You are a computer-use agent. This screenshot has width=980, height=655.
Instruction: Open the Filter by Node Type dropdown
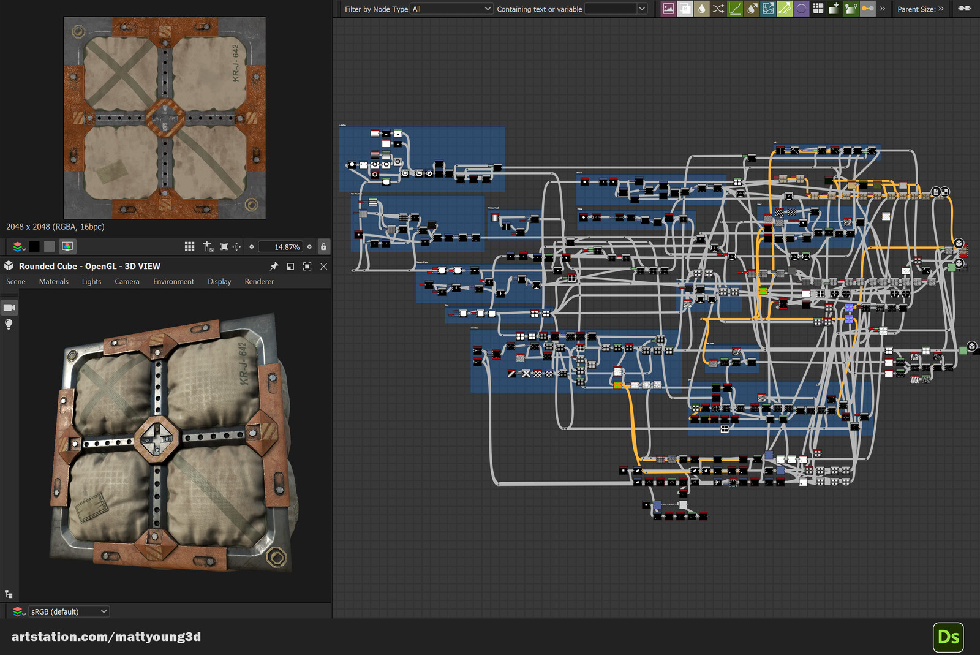tap(451, 9)
